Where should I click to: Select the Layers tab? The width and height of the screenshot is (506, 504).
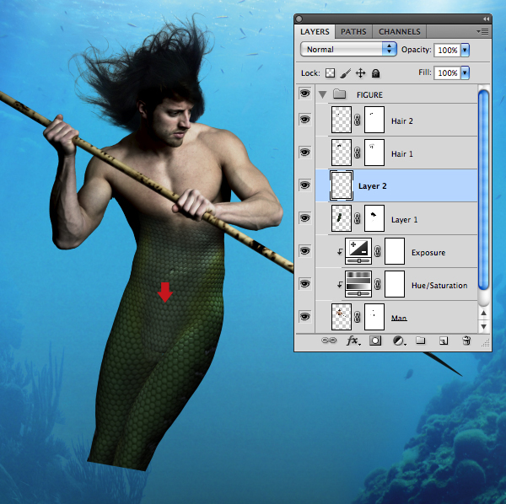click(315, 31)
